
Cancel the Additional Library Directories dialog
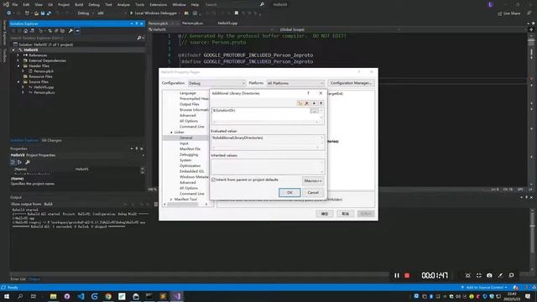(313, 192)
